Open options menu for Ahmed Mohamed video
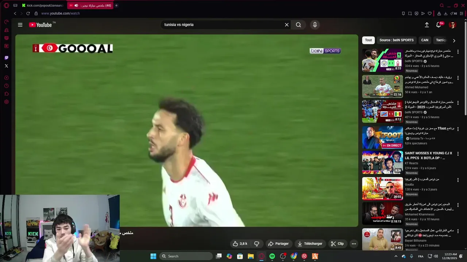Viewport: 467px width, 262px height. pos(458,78)
